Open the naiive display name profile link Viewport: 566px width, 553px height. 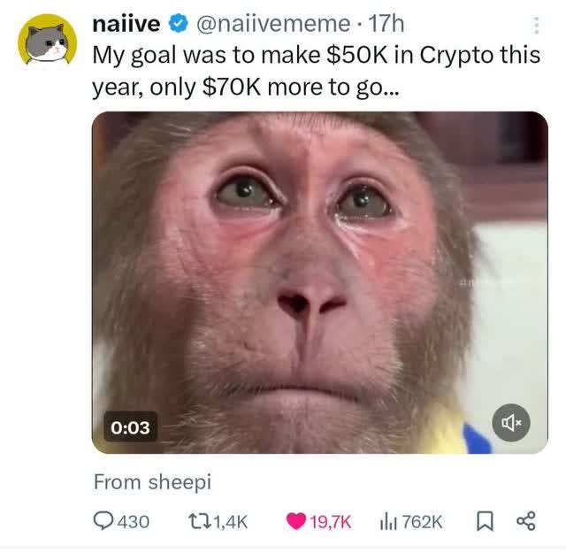(x=126, y=24)
